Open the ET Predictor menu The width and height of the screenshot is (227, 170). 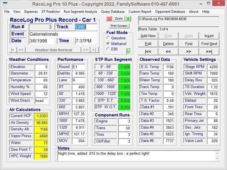click(x=51, y=12)
